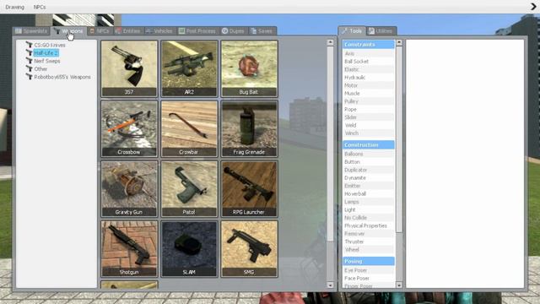Image resolution: width=540 pixels, height=304 pixels.
Task: Select the Lamps tool
Action: (369, 202)
